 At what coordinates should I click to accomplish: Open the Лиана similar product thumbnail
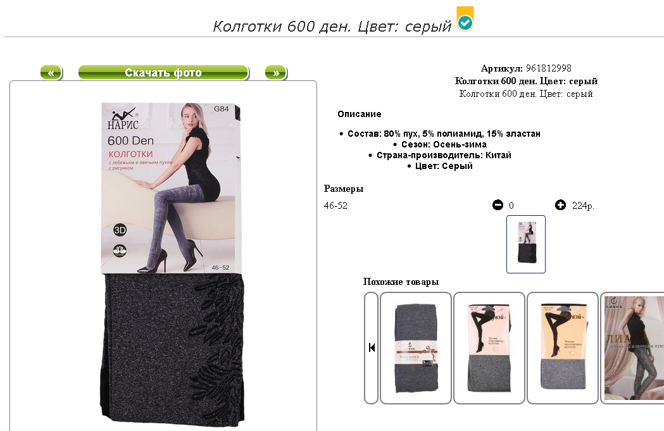[632, 347]
